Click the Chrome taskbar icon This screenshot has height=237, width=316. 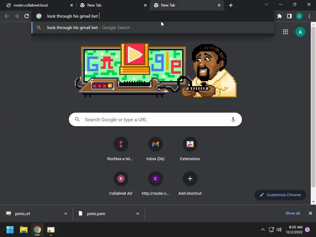(x=37, y=230)
